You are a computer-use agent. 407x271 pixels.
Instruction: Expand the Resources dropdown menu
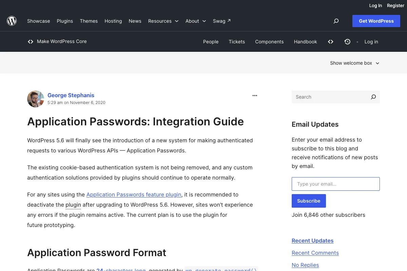click(x=163, y=21)
